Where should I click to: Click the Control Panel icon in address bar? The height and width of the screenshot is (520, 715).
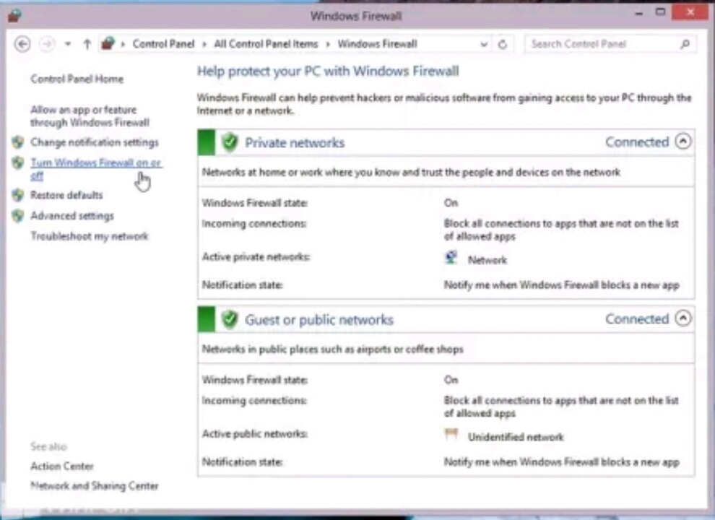[108, 44]
